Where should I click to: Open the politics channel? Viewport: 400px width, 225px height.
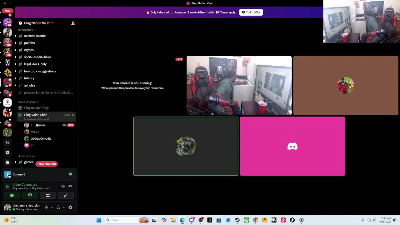point(46,43)
